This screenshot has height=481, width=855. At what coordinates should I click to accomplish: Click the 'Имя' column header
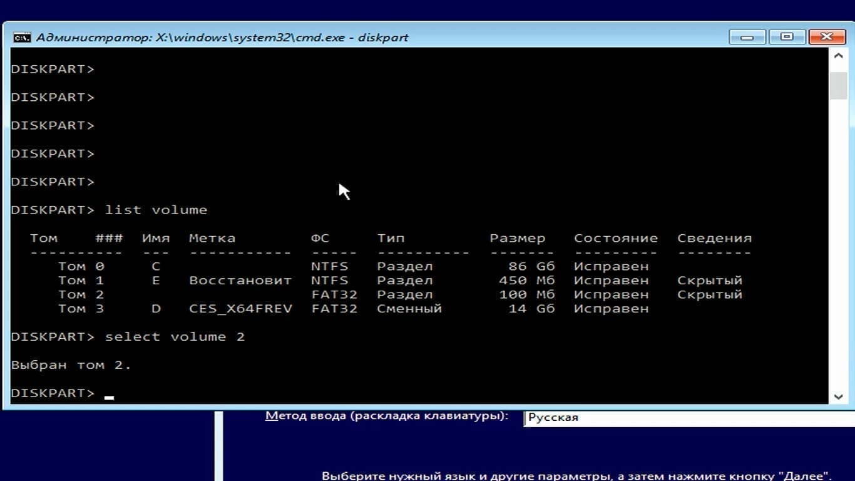(x=156, y=239)
